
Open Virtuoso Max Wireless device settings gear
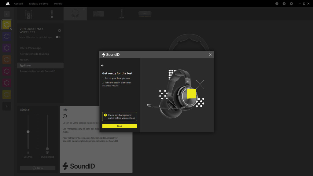(x=60, y=31)
